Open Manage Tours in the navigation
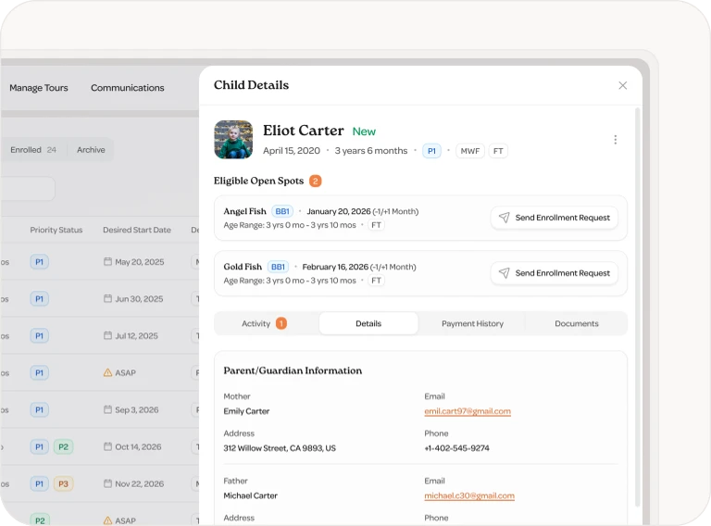This screenshot has width=711, height=526. point(39,88)
